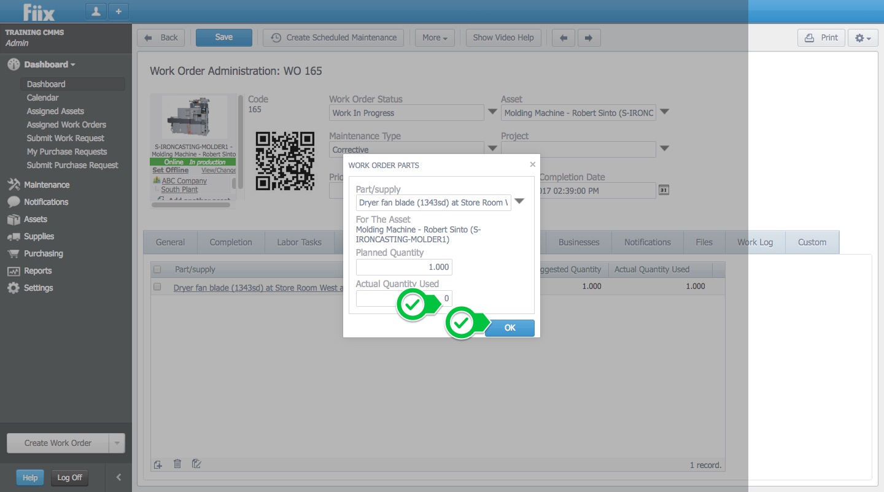884x492 pixels.
Task: Check the Dryer fan blade row checkbox
Action: 157,286
